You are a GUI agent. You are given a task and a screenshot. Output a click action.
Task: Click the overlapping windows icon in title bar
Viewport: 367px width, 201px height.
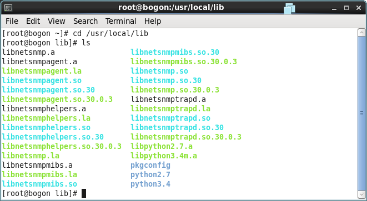pyautogui.click(x=289, y=8)
